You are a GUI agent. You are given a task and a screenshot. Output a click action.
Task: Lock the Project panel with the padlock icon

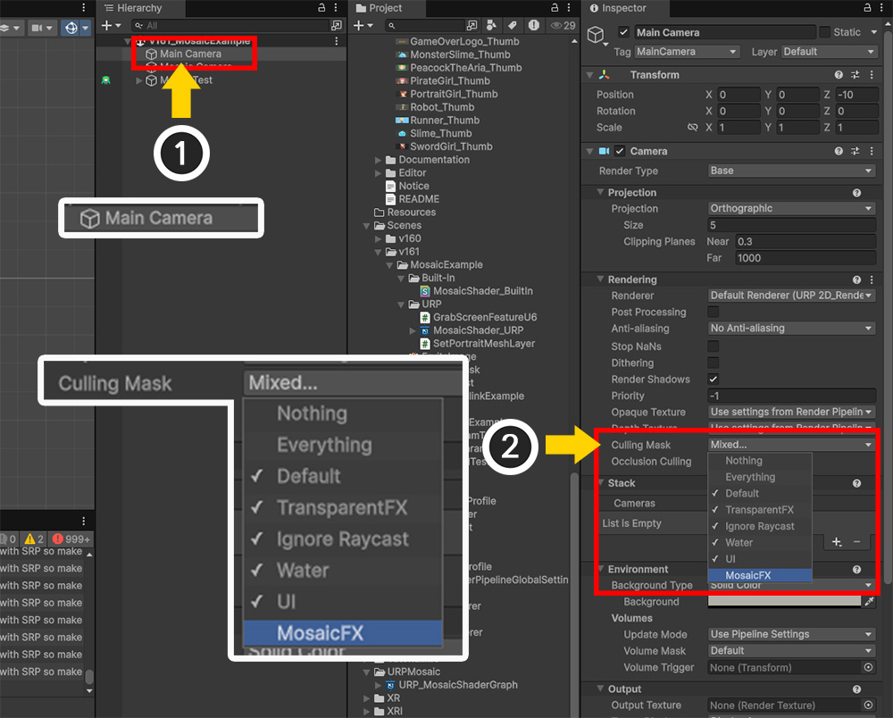coord(555,7)
